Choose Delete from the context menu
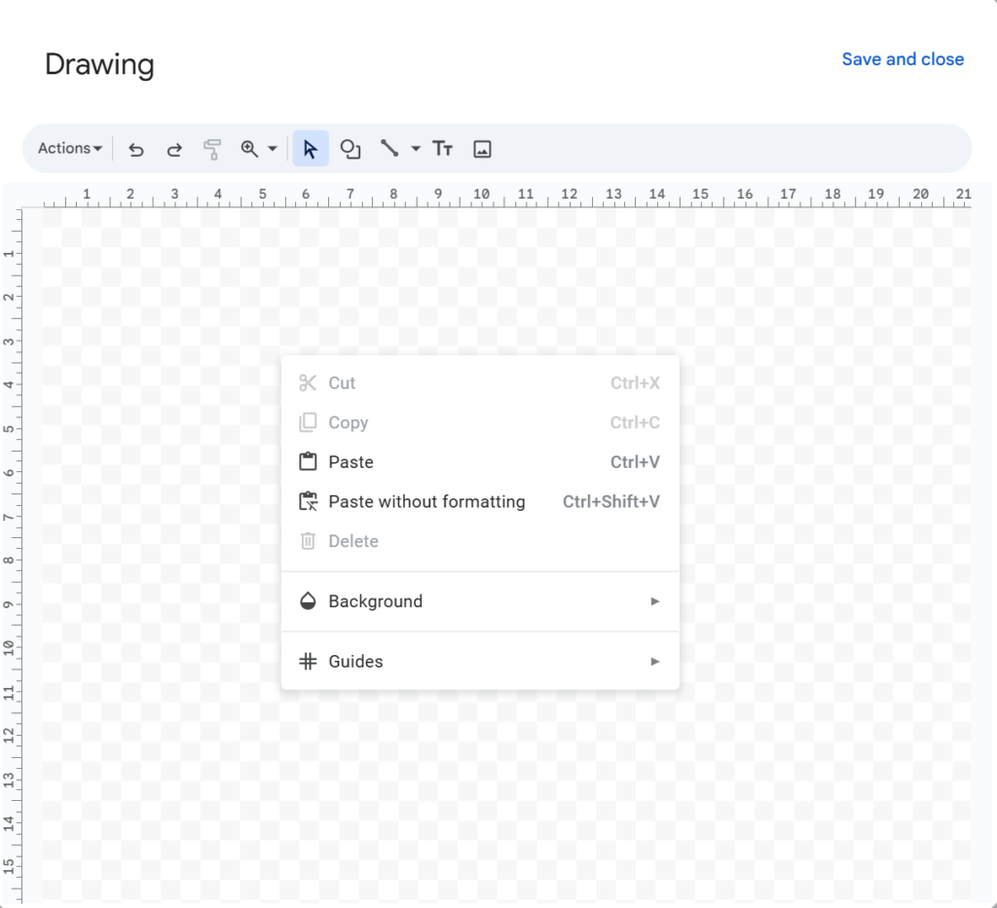Viewport: 997px width, 908px height. click(x=480, y=541)
